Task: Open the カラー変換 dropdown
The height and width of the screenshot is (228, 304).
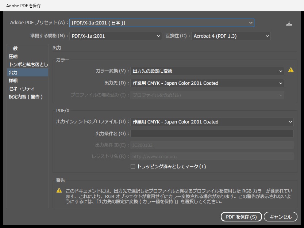Action: click(x=207, y=71)
